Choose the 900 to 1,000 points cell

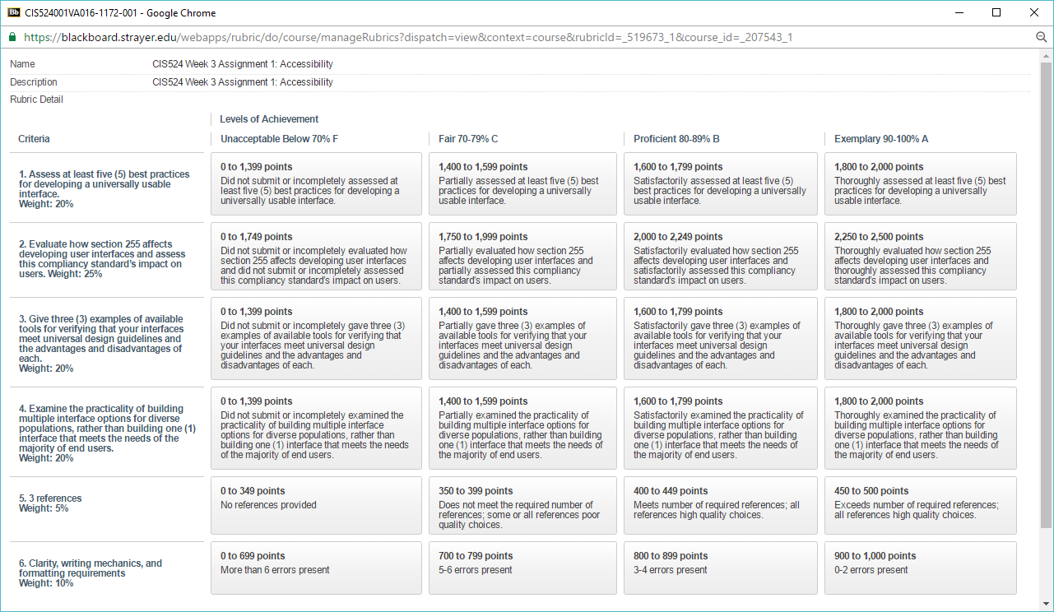[x=920, y=567]
